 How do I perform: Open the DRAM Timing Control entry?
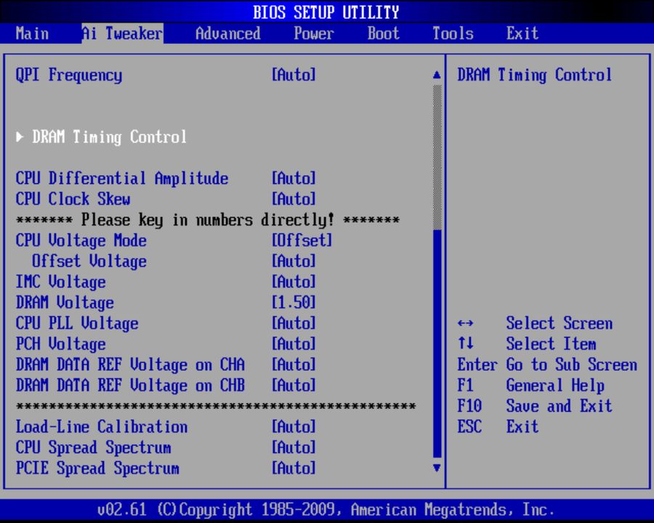point(109,137)
